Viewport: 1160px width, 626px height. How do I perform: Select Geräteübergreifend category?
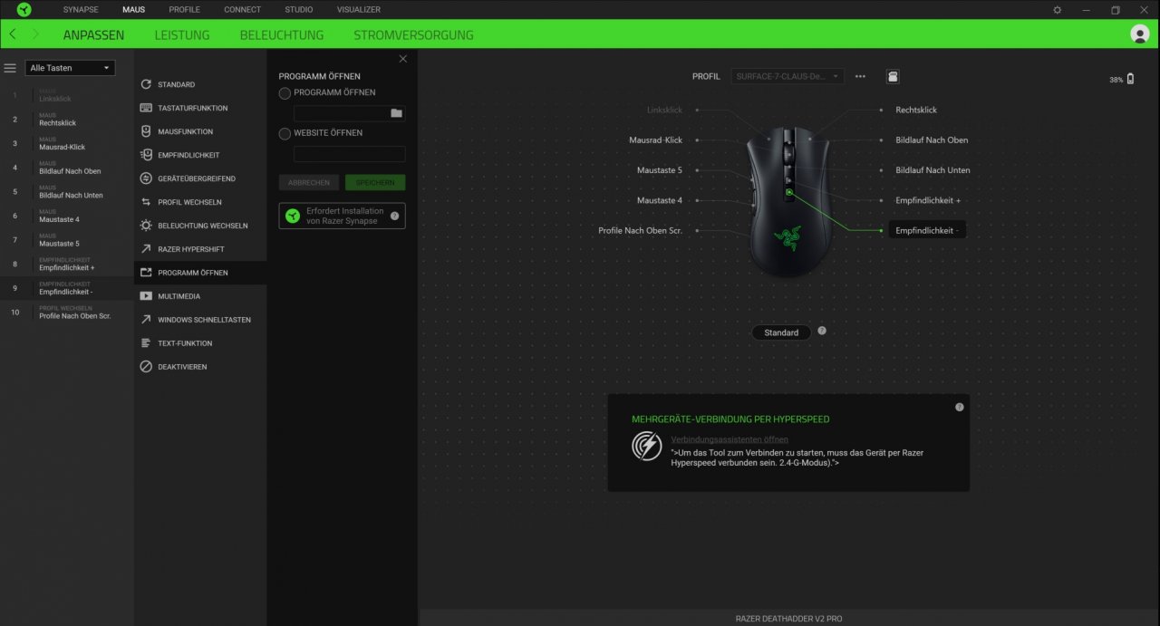click(x=200, y=178)
